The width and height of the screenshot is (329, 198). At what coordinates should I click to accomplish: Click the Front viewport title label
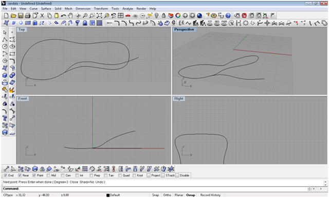pos(23,98)
